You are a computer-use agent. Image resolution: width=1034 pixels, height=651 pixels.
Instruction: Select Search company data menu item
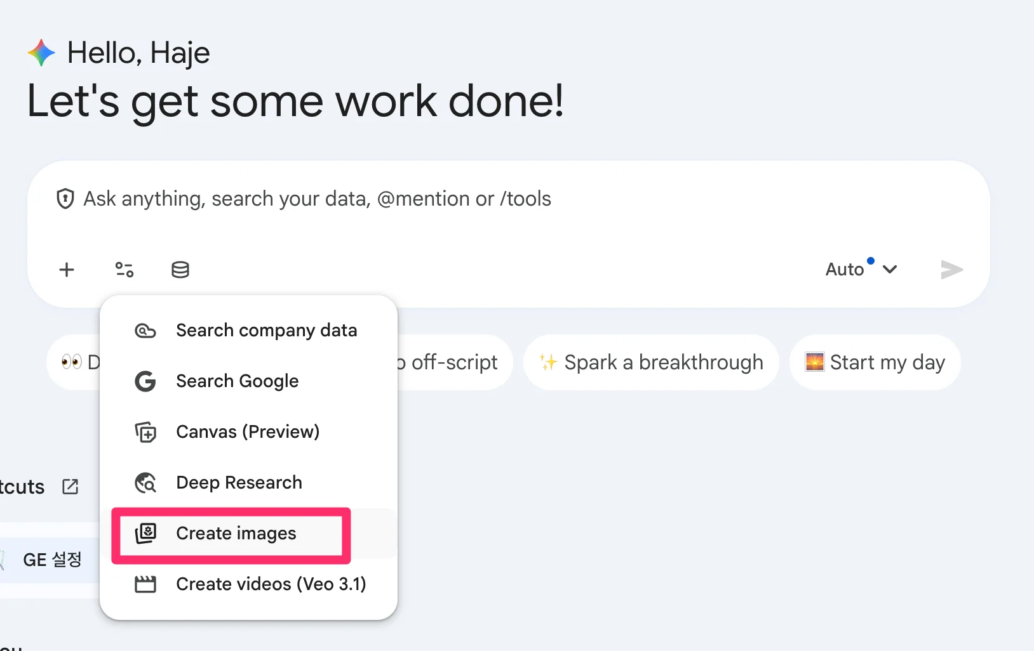pos(249,331)
